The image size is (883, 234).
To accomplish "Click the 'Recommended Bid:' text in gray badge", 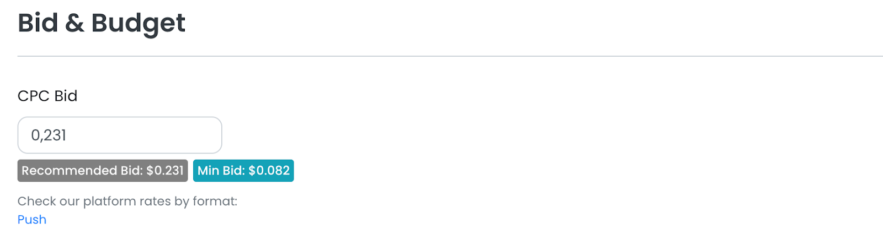I will click(x=82, y=171).
